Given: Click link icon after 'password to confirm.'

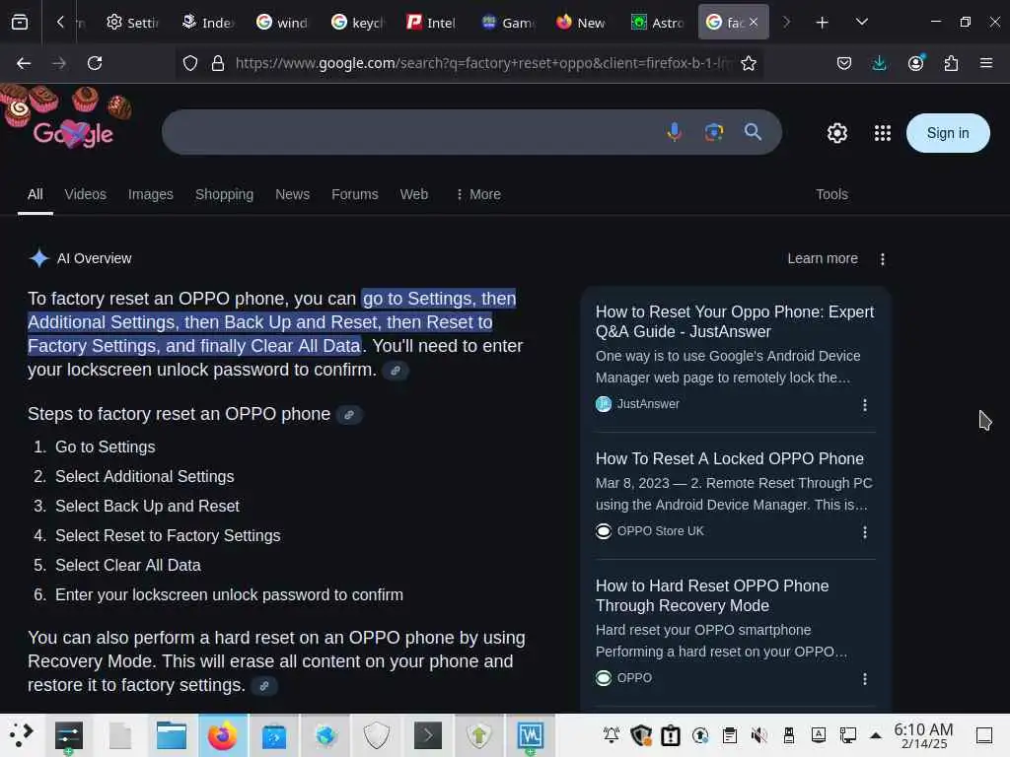Looking at the screenshot, I should [396, 371].
